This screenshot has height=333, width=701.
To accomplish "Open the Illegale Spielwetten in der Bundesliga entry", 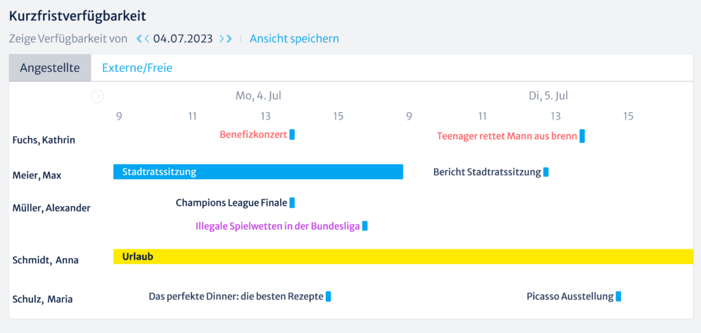I will coord(277,226).
